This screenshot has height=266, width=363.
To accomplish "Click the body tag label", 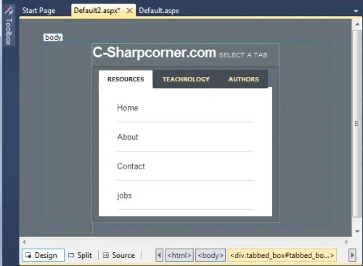I will click(x=53, y=37).
